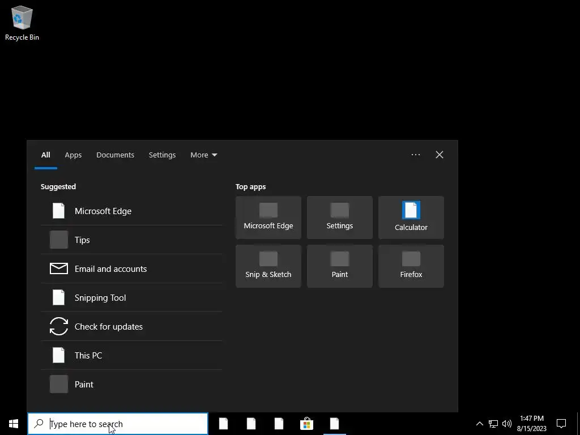Open the Recycle Bin desktop icon
This screenshot has height=435, width=580.
point(22,23)
